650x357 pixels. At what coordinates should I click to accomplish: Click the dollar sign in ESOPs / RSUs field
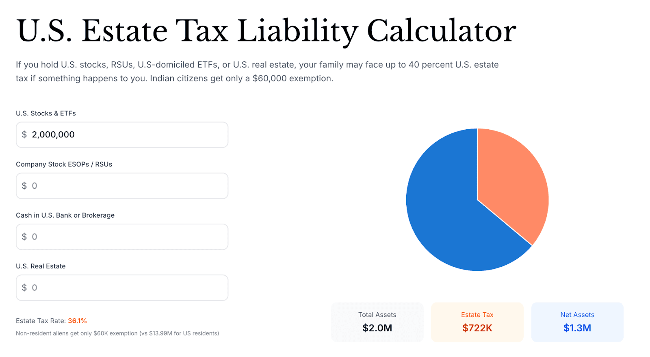(x=24, y=186)
